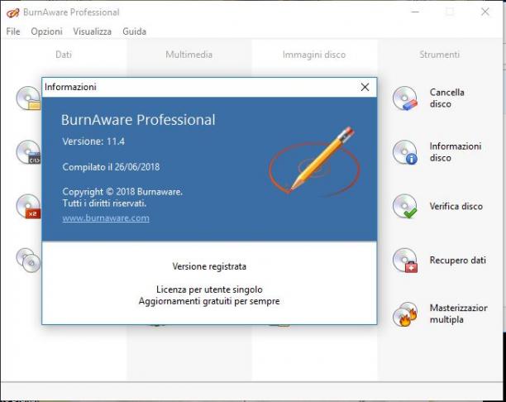This screenshot has height=402, width=506.
Task: Click the Versione registrata text
Action: [x=209, y=266]
